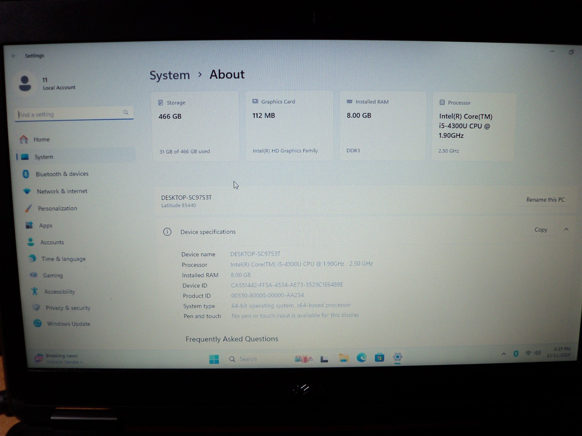Open Breaking news widget in taskbar

60,359
